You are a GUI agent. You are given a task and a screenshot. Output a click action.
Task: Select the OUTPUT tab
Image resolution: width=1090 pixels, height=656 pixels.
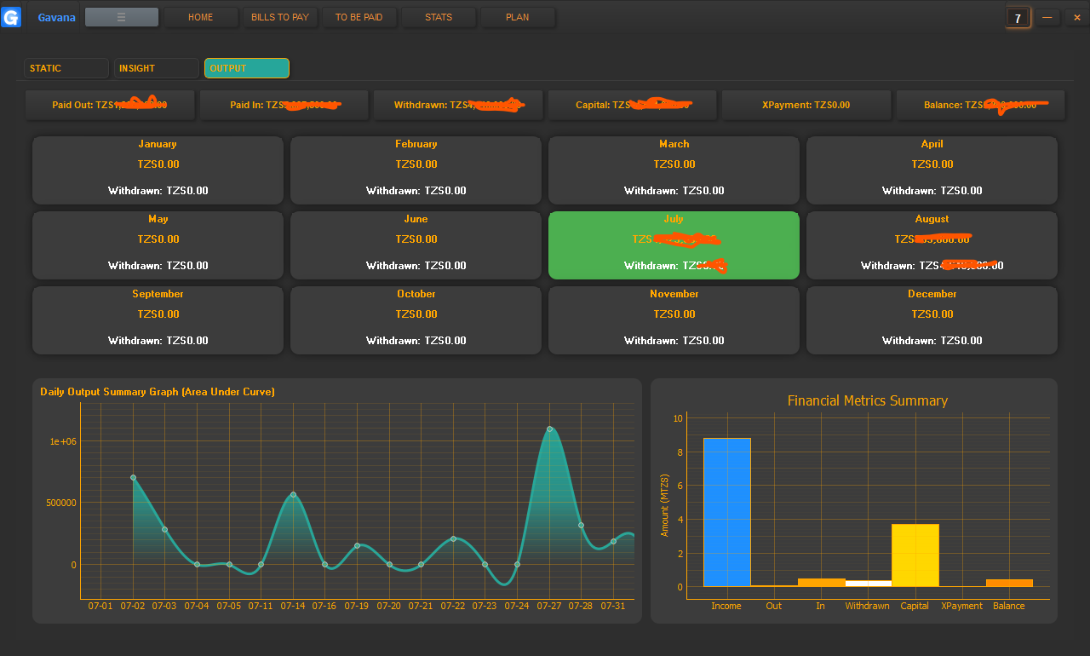[x=247, y=68]
